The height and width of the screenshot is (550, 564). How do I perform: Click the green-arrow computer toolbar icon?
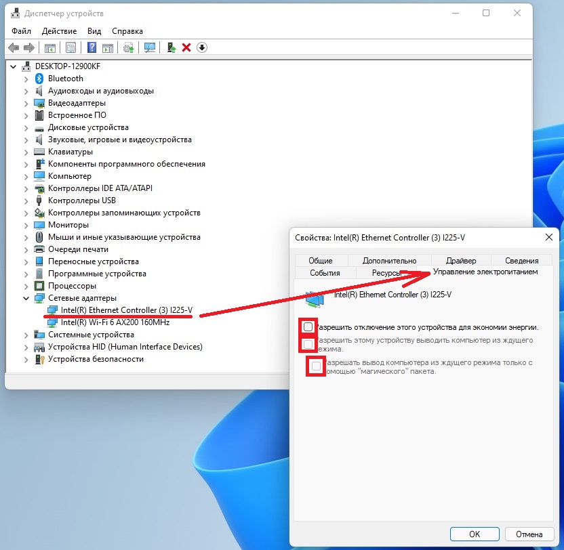pos(172,47)
